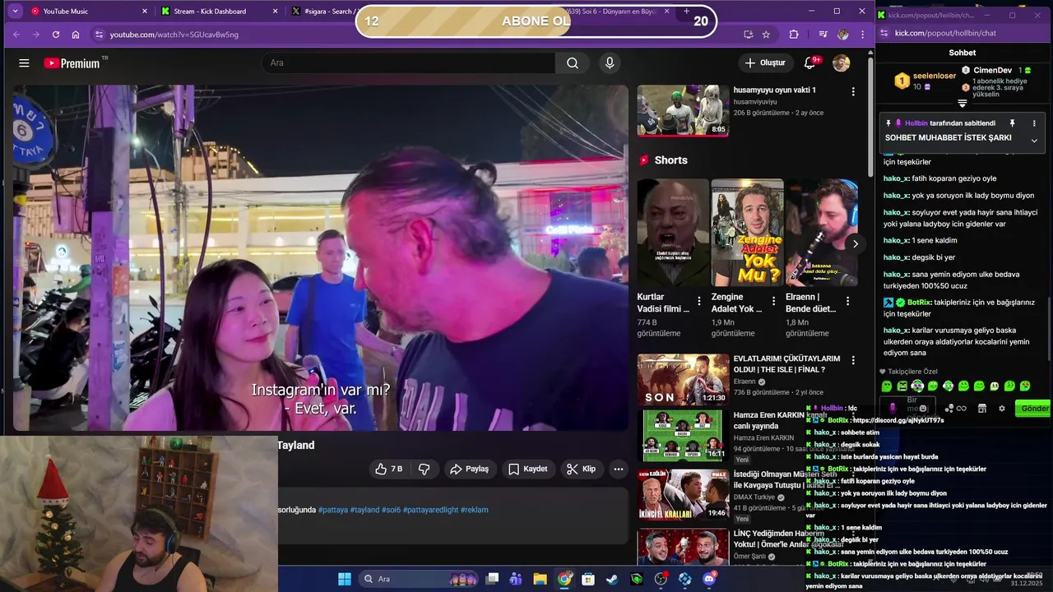Insert the angry square Kick emote
Screen dimensions: 1053x592
(x=902, y=386)
